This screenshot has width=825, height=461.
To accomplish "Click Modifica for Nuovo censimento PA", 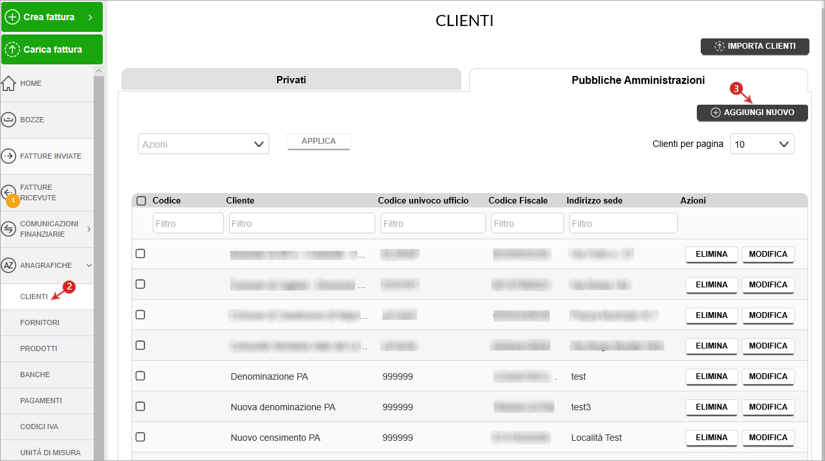I will [x=768, y=438].
